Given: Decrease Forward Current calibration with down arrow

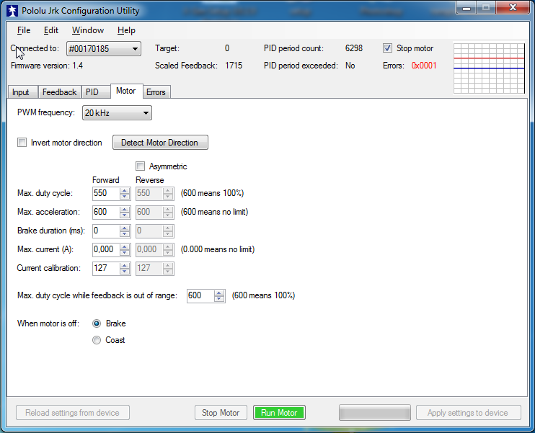Looking at the screenshot, I should pos(125,272).
